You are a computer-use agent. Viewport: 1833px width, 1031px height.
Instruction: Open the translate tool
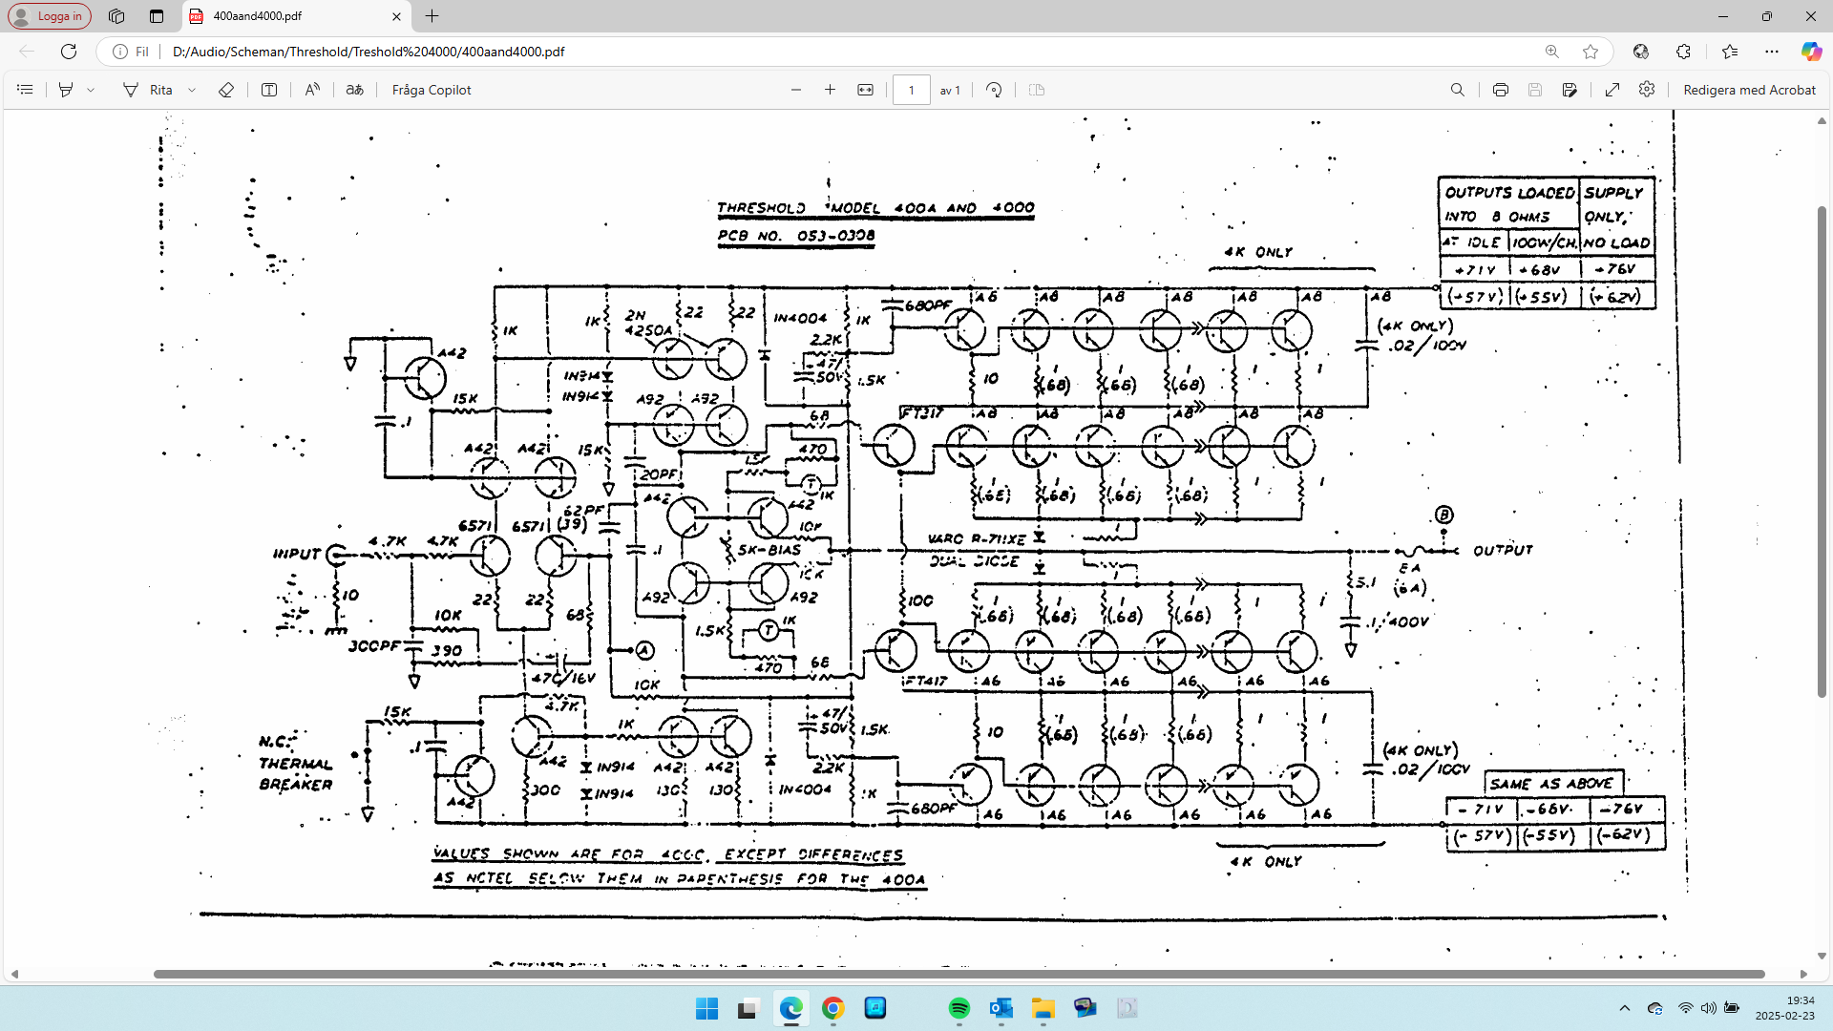coord(354,90)
